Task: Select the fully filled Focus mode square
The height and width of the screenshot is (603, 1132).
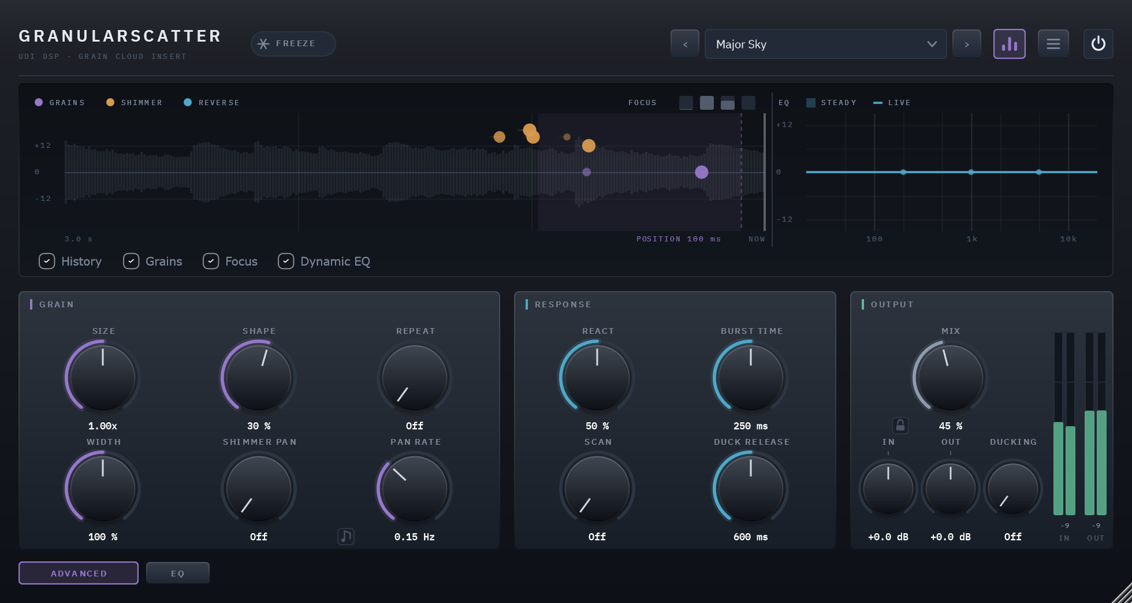Action: click(707, 103)
